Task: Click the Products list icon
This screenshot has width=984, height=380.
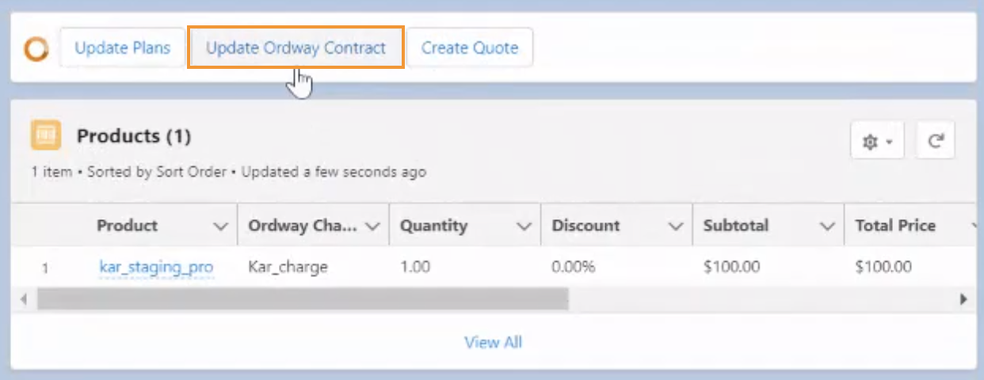Action: click(45, 135)
